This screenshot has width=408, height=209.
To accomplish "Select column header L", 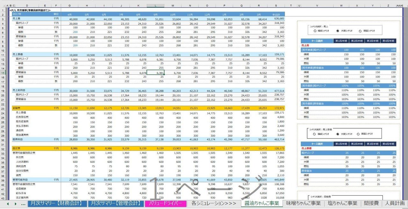I will click(155, 6).
